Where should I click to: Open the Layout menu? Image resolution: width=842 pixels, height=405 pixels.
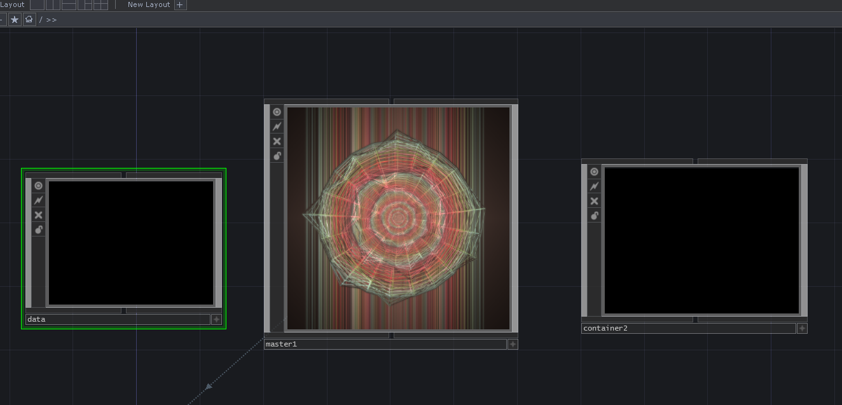[12, 4]
